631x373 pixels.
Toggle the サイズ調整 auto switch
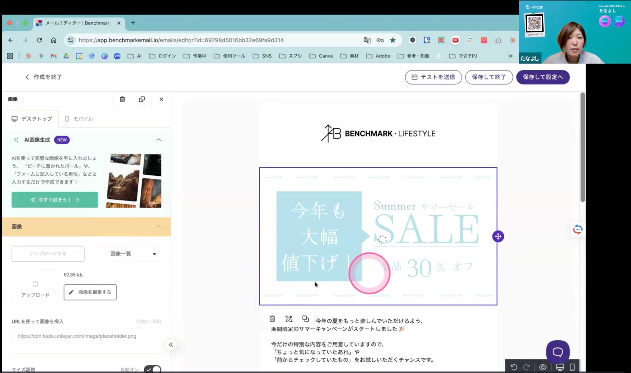click(x=153, y=369)
